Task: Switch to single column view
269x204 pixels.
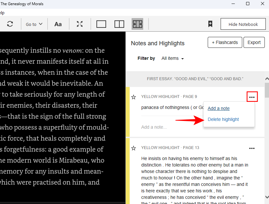Action: 101,24
